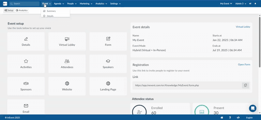This screenshot has width=261, height=120.
Task: Click the InEvent logo icon
Action: pyautogui.click(x=5, y=4)
